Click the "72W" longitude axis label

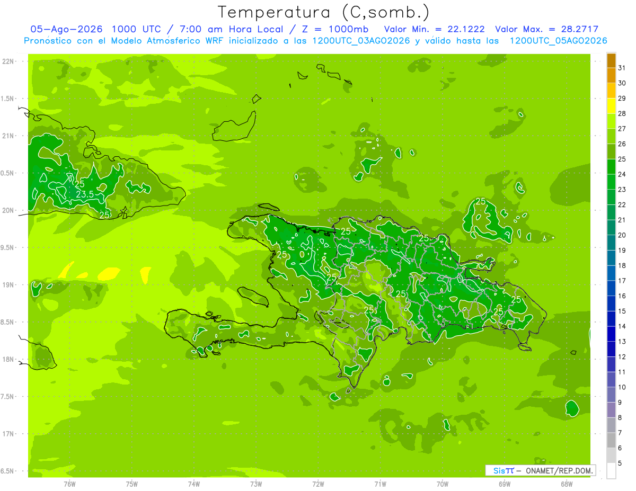click(318, 484)
